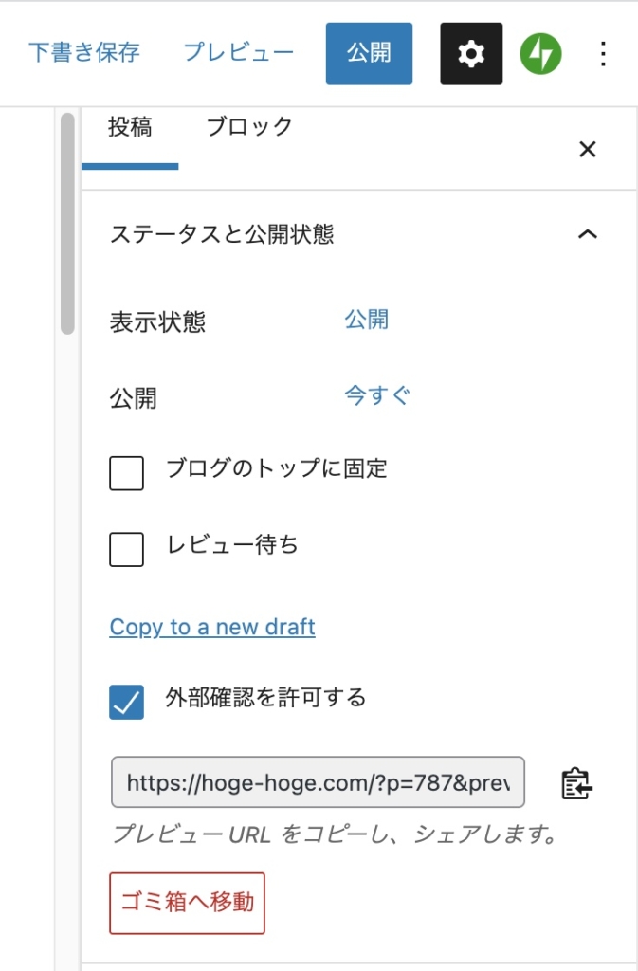
Task: Click the Copy to a new draft link
Action: click(x=212, y=627)
